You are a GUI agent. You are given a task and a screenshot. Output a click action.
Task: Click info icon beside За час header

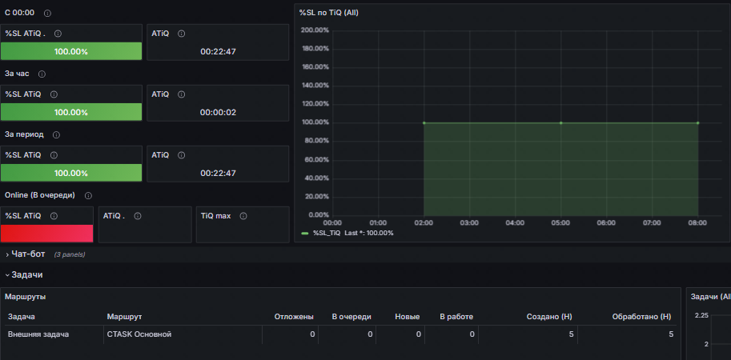(x=42, y=74)
